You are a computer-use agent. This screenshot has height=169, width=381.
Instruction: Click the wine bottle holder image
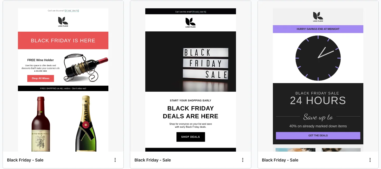click(86, 67)
